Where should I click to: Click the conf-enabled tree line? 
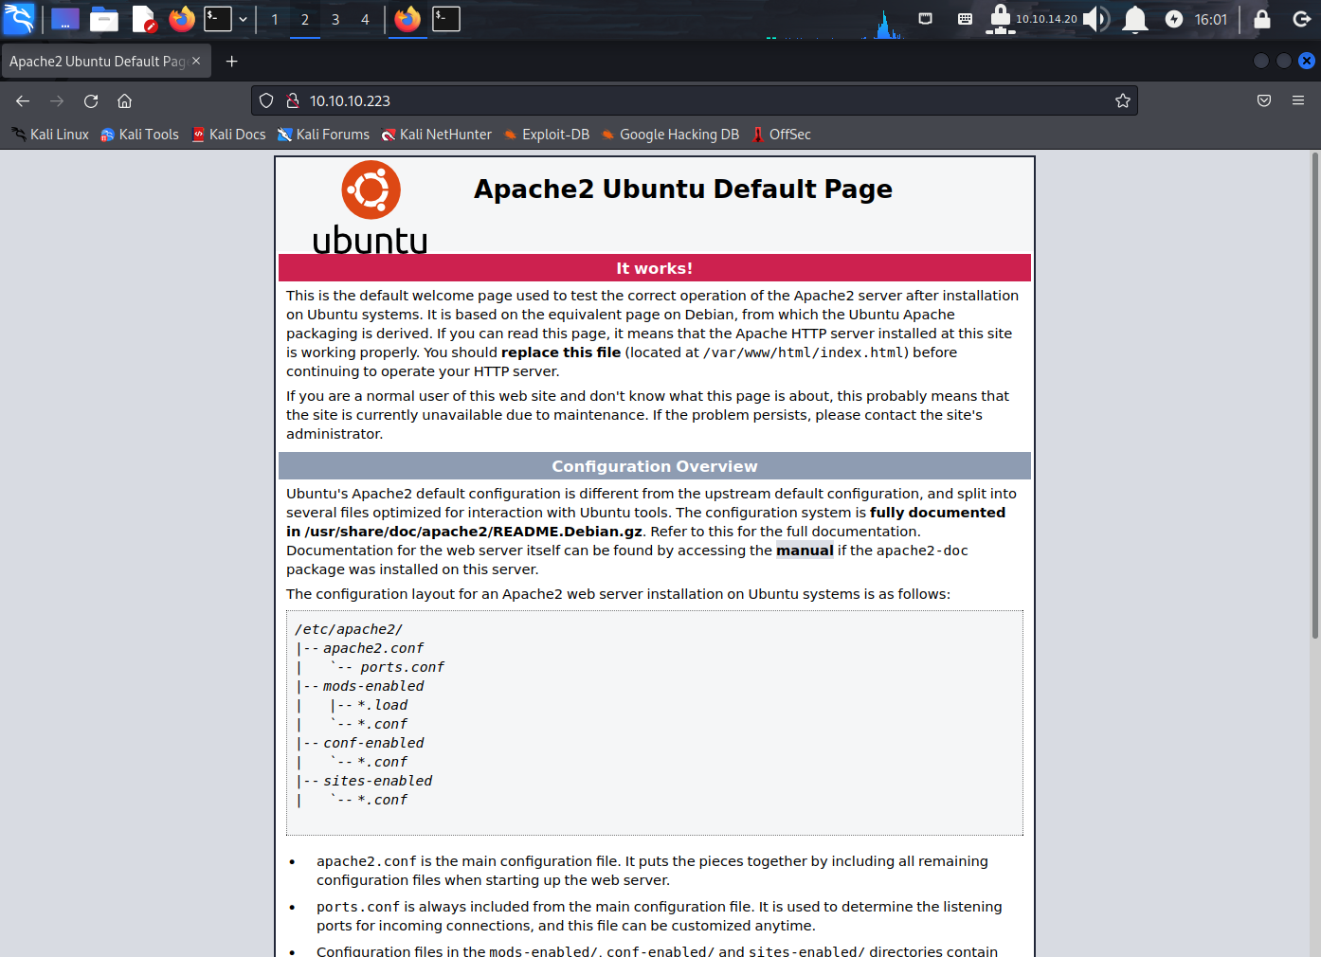[x=360, y=743]
